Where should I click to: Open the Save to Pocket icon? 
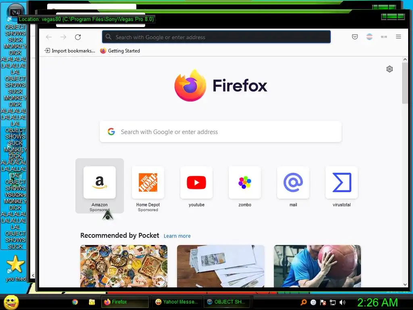(x=355, y=37)
